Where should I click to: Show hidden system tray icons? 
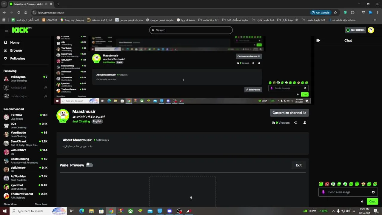[334, 211]
